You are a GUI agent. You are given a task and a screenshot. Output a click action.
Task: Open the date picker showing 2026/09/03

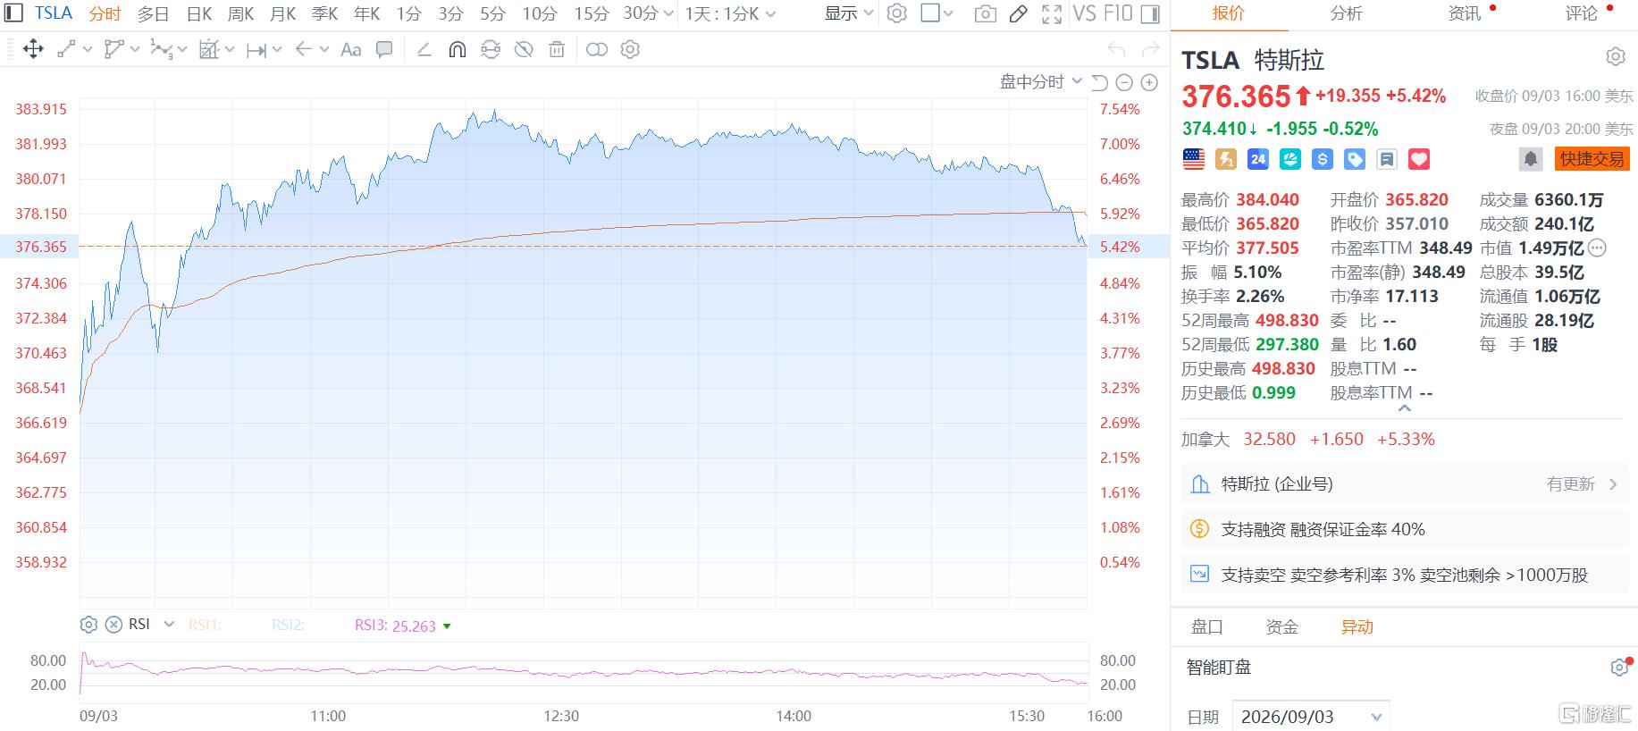click(1311, 717)
